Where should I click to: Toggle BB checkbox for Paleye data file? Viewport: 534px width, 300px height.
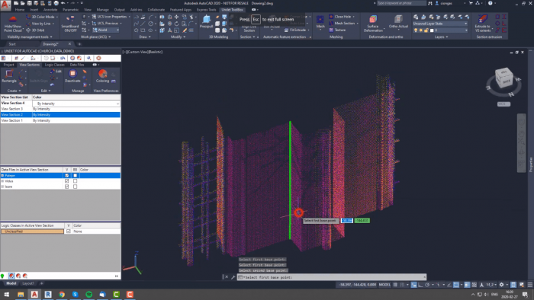(76, 175)
